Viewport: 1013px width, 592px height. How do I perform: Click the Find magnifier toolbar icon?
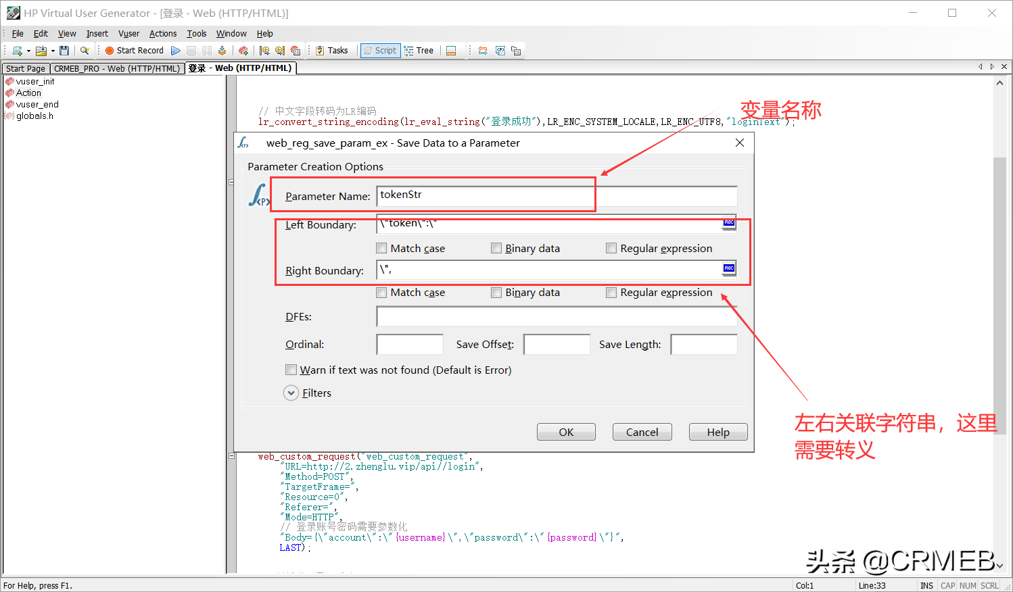point(85,51)
